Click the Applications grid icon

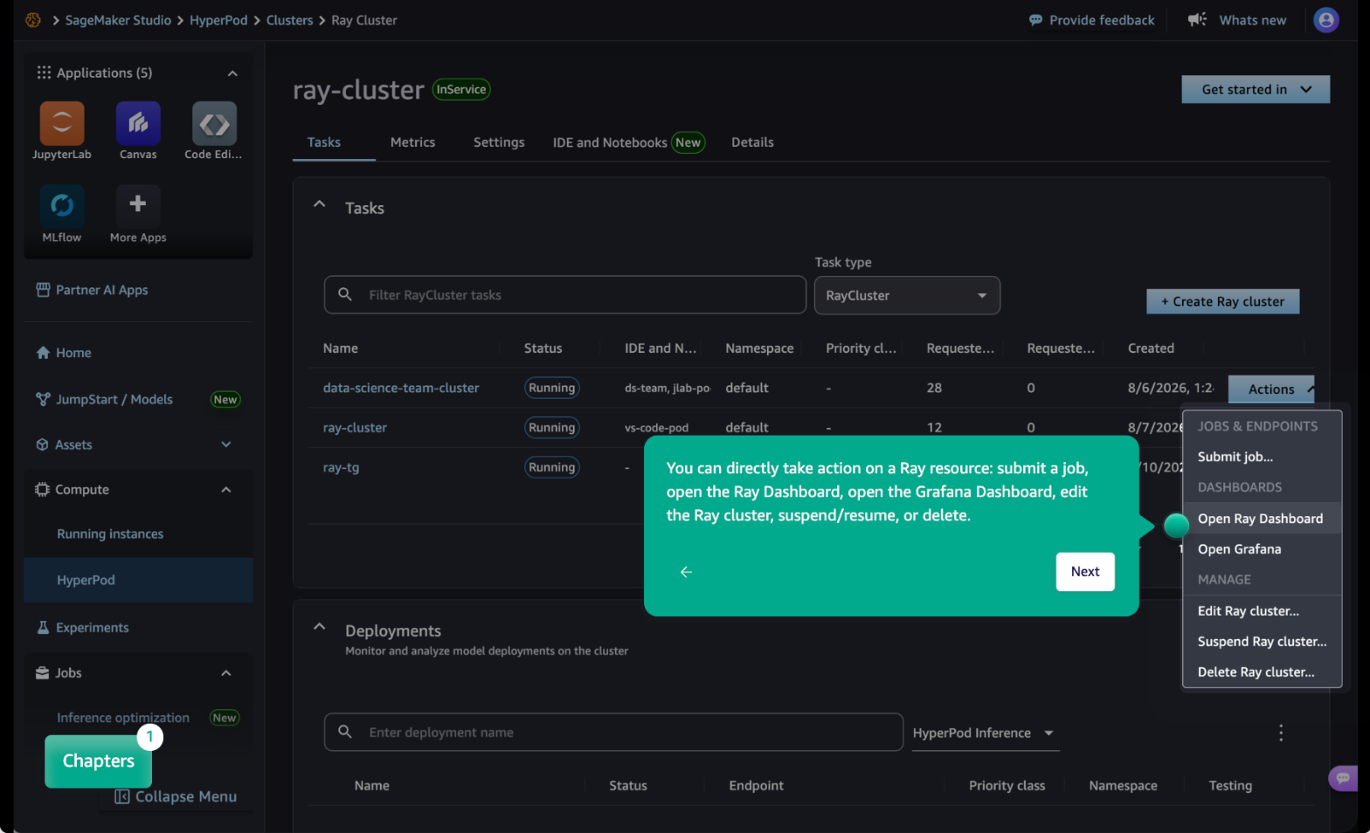44,72
